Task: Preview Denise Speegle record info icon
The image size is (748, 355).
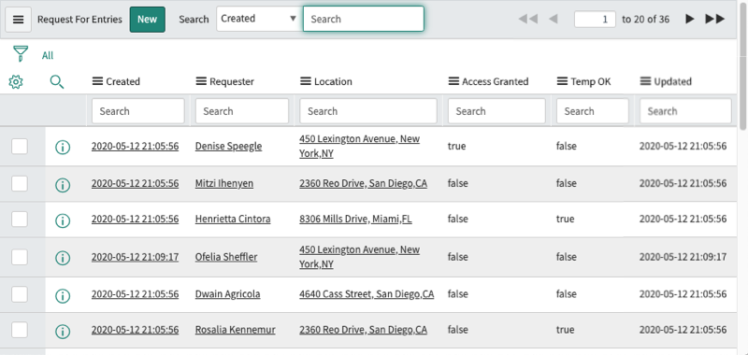Action: point(63,148)
